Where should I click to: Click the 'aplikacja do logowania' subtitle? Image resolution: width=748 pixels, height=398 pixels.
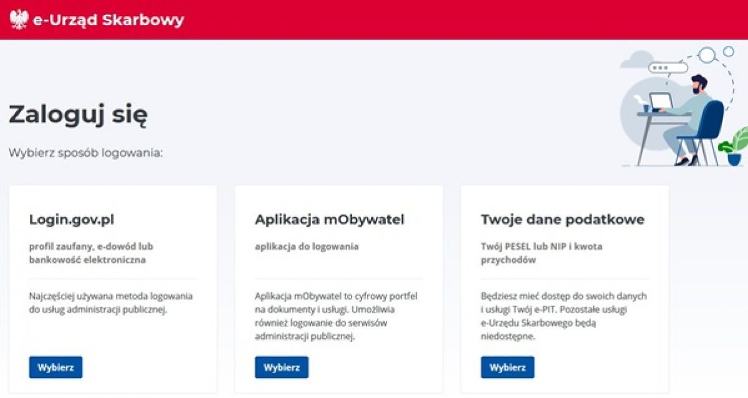307,247
